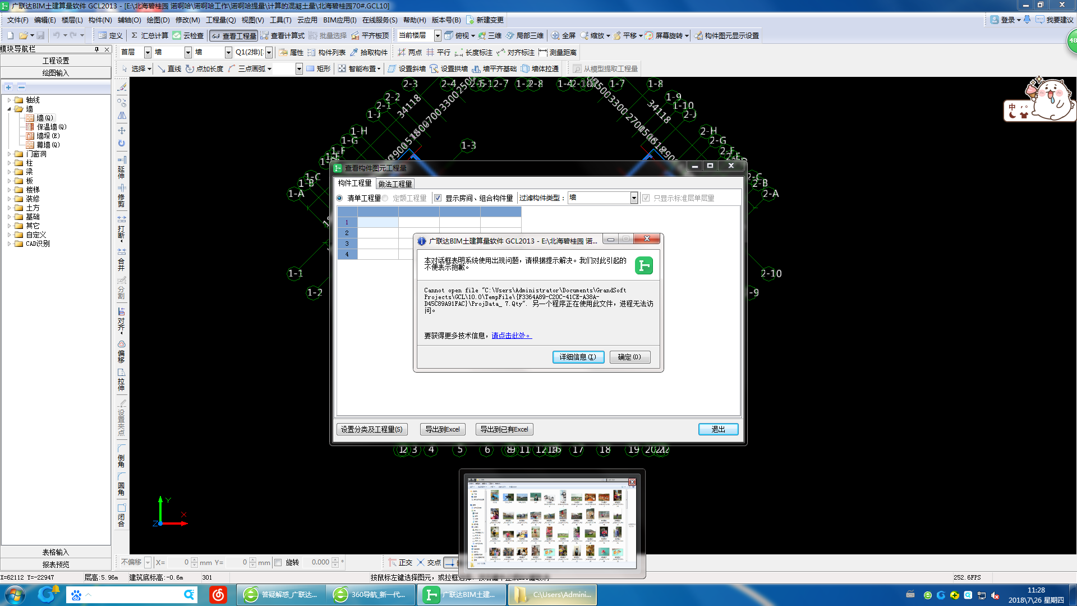Select the 点加长度 tool
Viewport: 1077px width, 606px height.
(x=204, y=68)
